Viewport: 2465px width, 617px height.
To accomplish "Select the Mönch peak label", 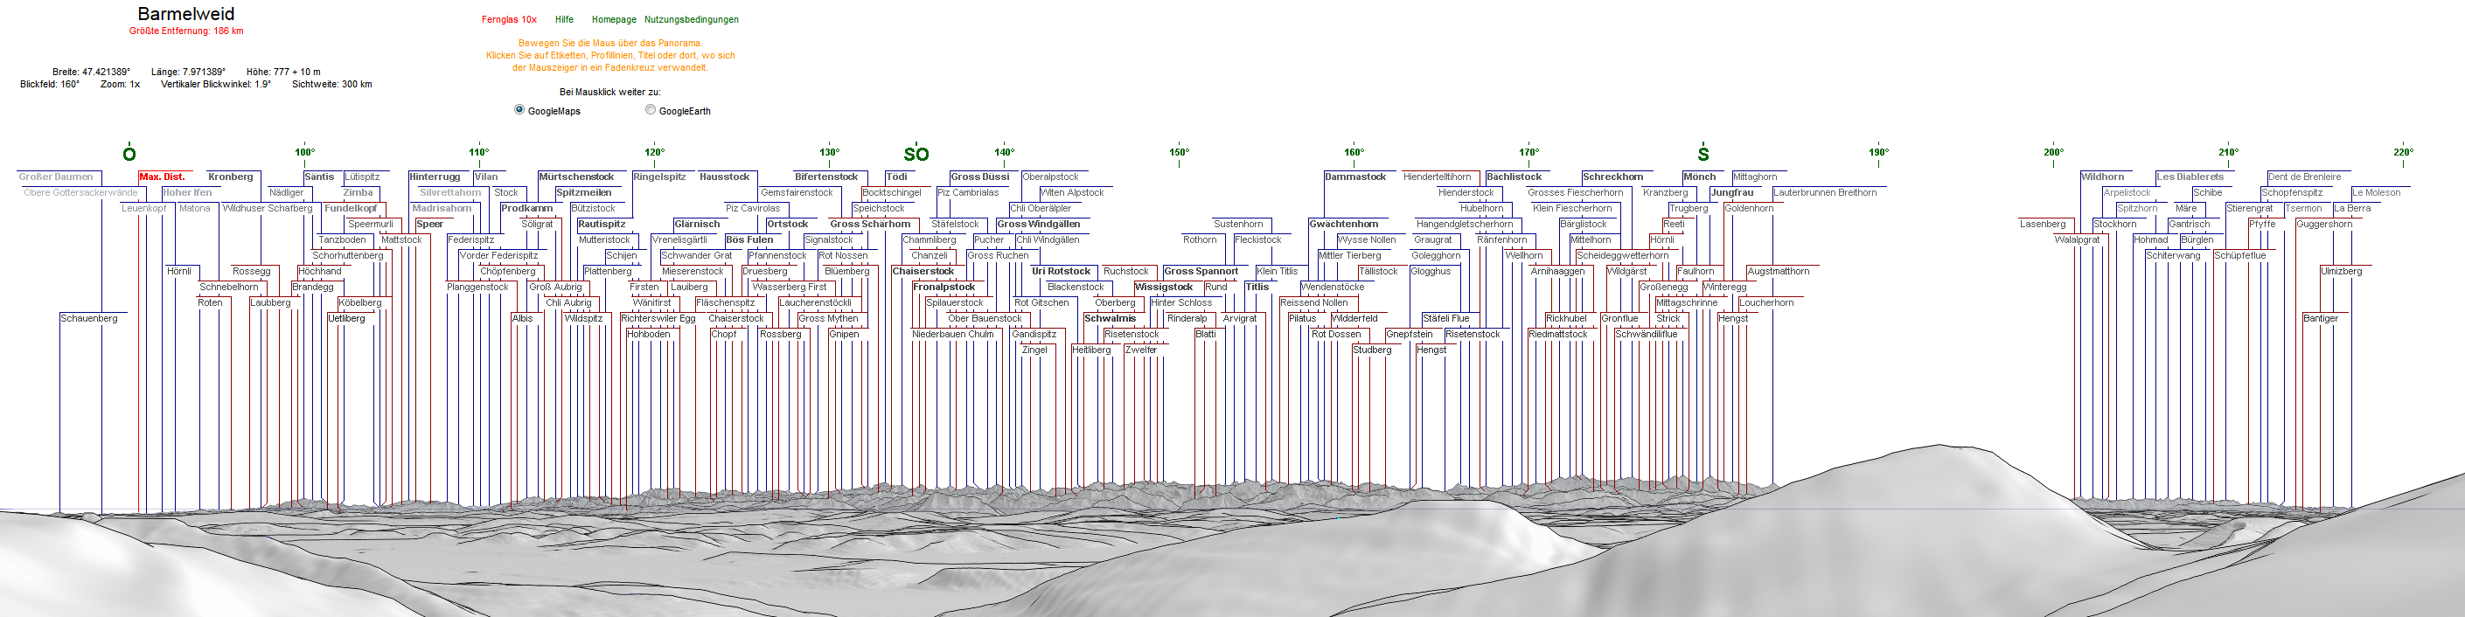I will click(x=1700, y=177).
